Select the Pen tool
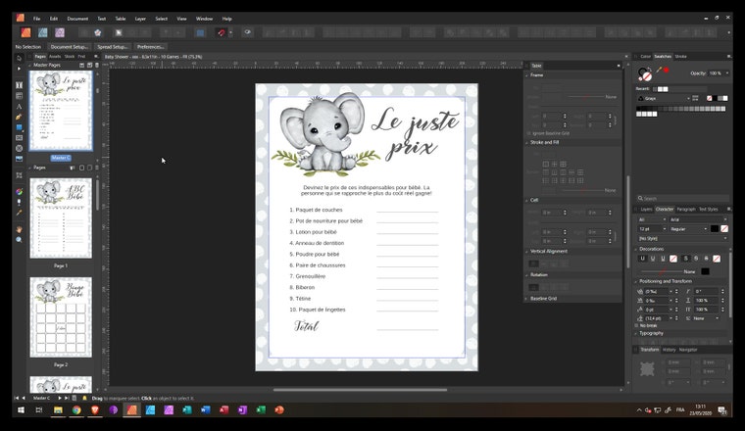 click(x=19, y=117)
